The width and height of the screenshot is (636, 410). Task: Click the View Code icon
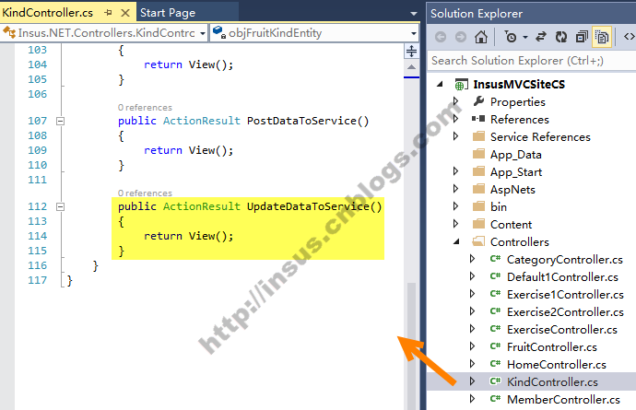(628, 37)
